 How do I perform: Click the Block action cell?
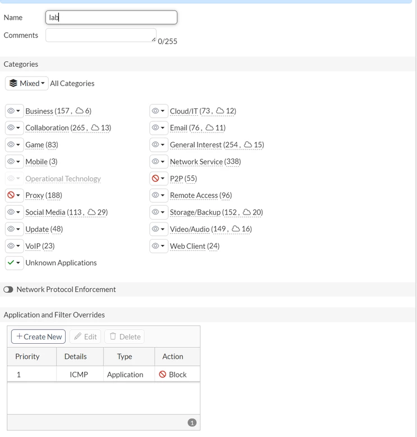point(177,374)
